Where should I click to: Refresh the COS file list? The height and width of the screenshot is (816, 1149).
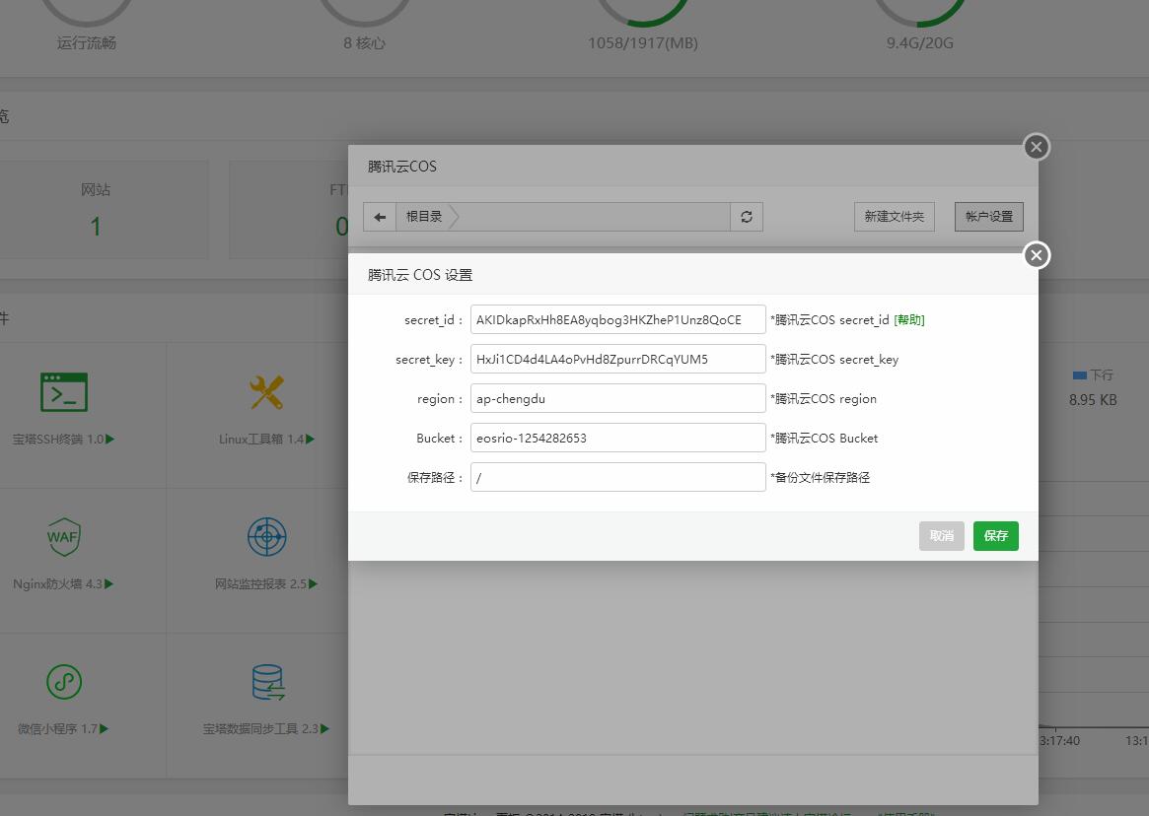(747, 217)
